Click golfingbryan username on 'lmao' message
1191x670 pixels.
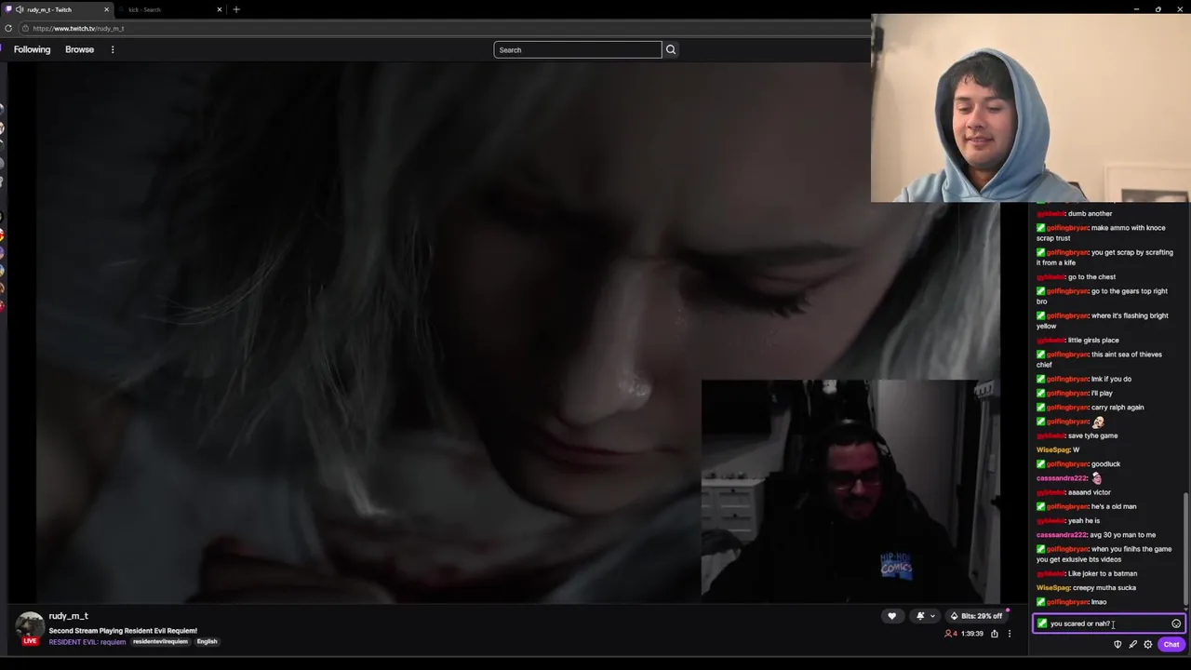(1066, 602)
